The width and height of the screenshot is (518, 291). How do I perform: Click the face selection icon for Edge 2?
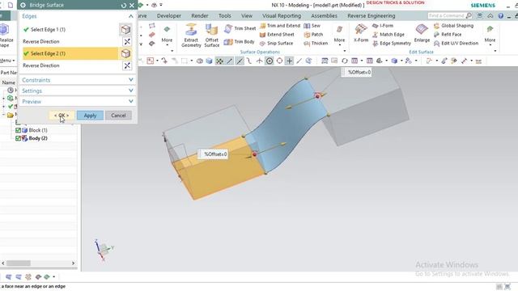click(125, 53)
